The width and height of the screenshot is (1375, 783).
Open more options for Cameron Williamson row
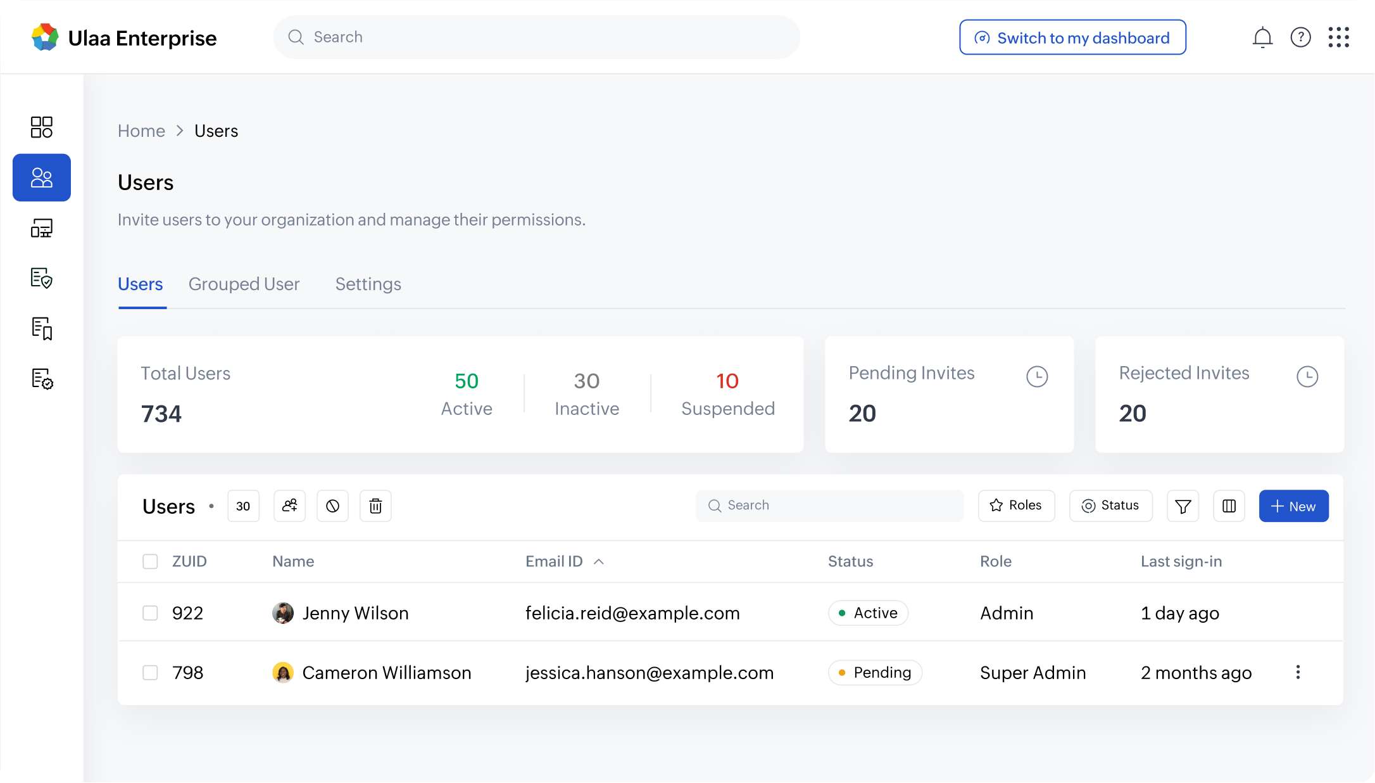[x=1298, y=672]
